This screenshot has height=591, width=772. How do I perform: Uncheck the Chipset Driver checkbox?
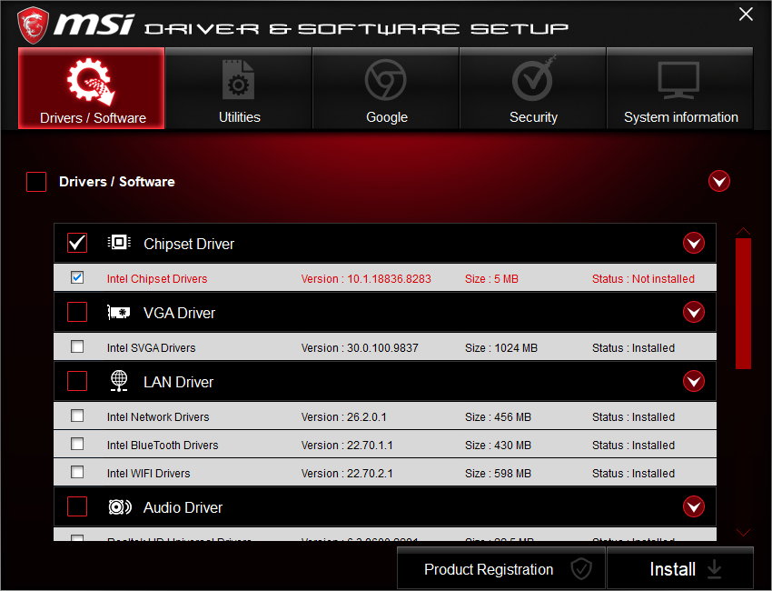[x=77, y=243]
